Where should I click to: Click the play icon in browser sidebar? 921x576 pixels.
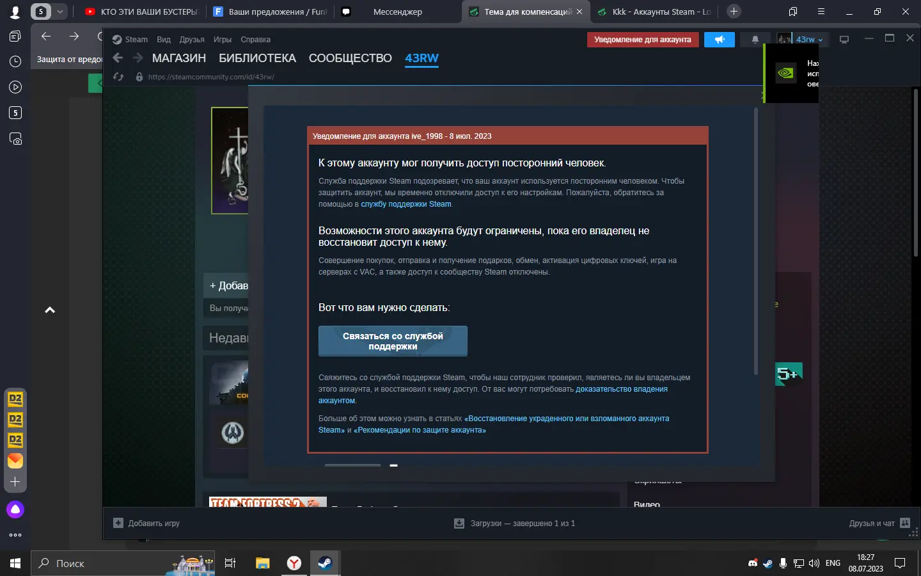(x=15, y=87)
